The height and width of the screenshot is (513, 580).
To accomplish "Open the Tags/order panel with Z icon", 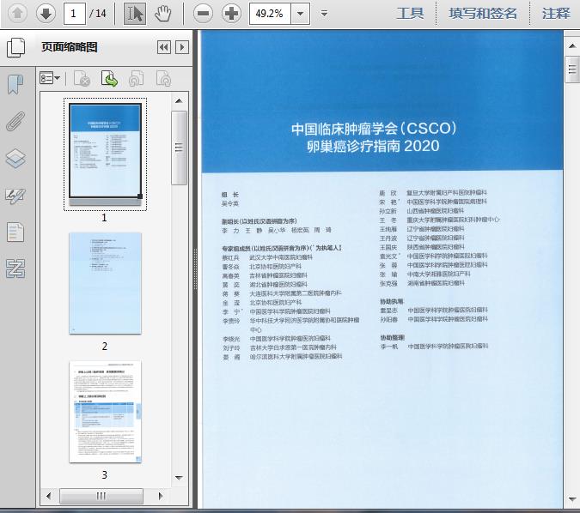I will [15, 269].
